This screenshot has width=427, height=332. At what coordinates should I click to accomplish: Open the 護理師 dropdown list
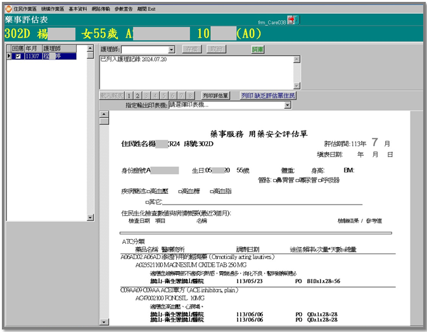[x=172, y=49]
